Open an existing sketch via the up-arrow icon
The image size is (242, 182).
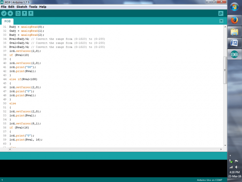pos(24,13)
